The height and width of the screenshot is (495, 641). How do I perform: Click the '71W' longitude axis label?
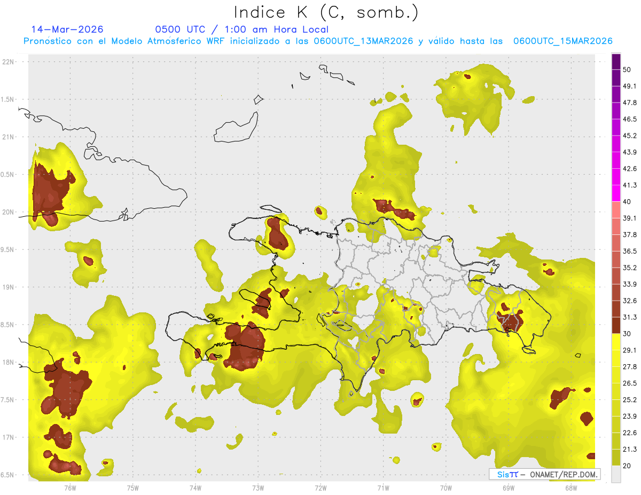383,488
